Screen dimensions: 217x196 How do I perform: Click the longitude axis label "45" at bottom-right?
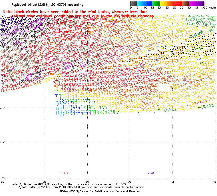tap(215, 181)
